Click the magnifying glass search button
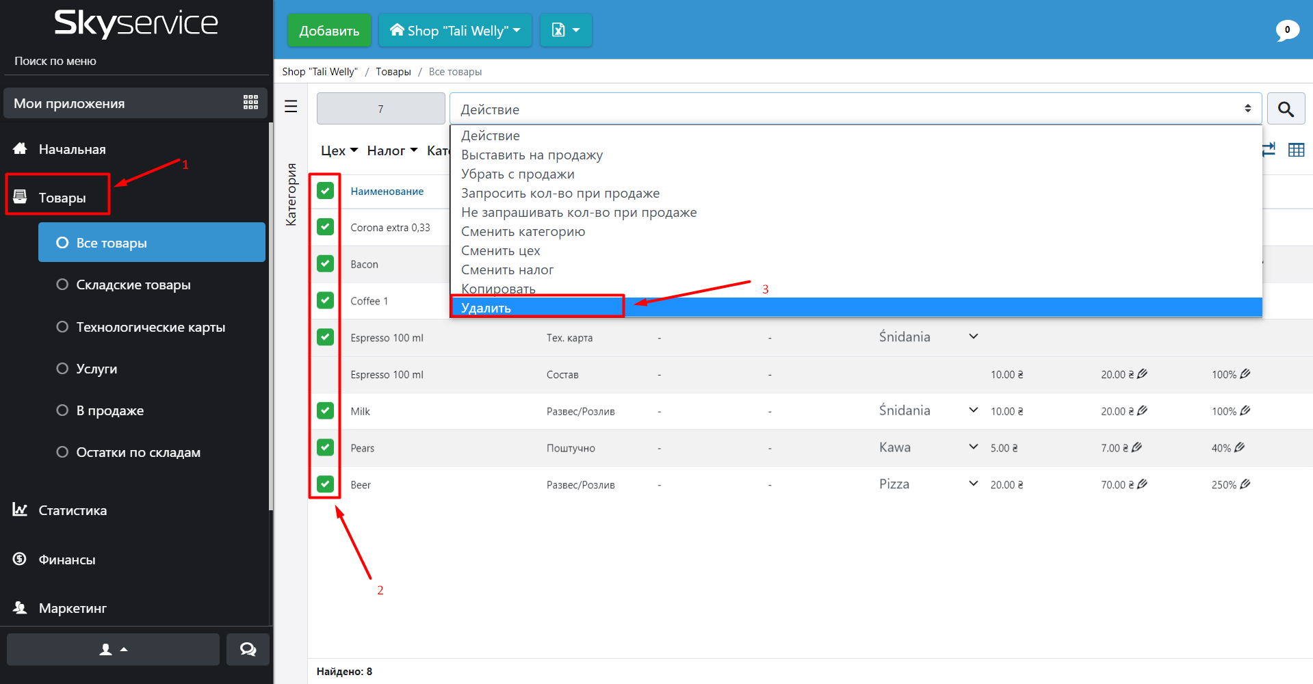This screenshot has width=1313, height=684. coord(1286,109)
